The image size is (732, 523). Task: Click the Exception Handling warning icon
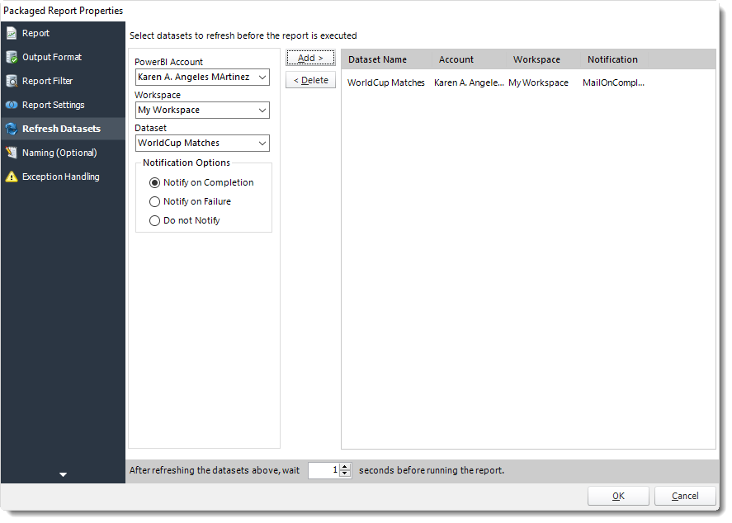tap(12, 177)
